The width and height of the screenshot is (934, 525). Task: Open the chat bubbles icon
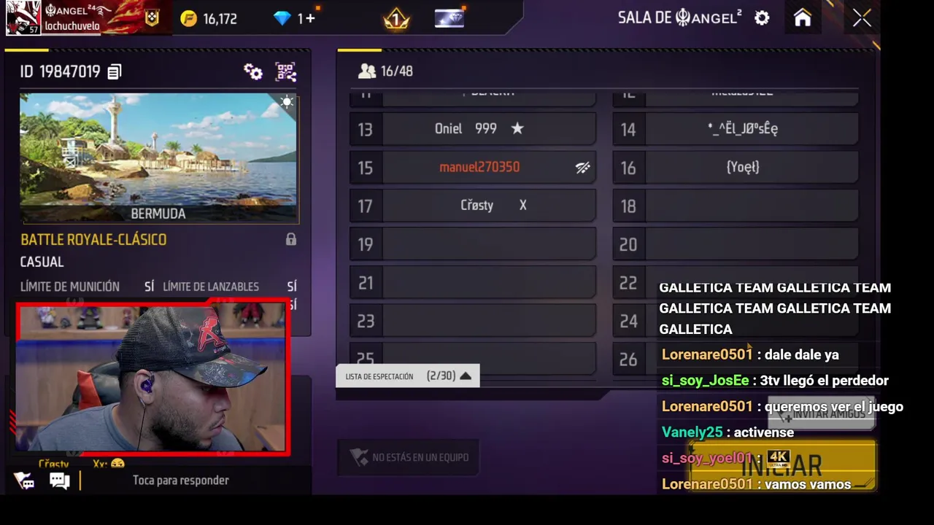pos(60,480)
